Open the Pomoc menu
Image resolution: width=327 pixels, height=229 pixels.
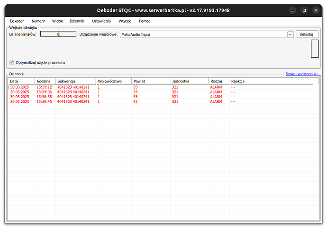(145, 21)
